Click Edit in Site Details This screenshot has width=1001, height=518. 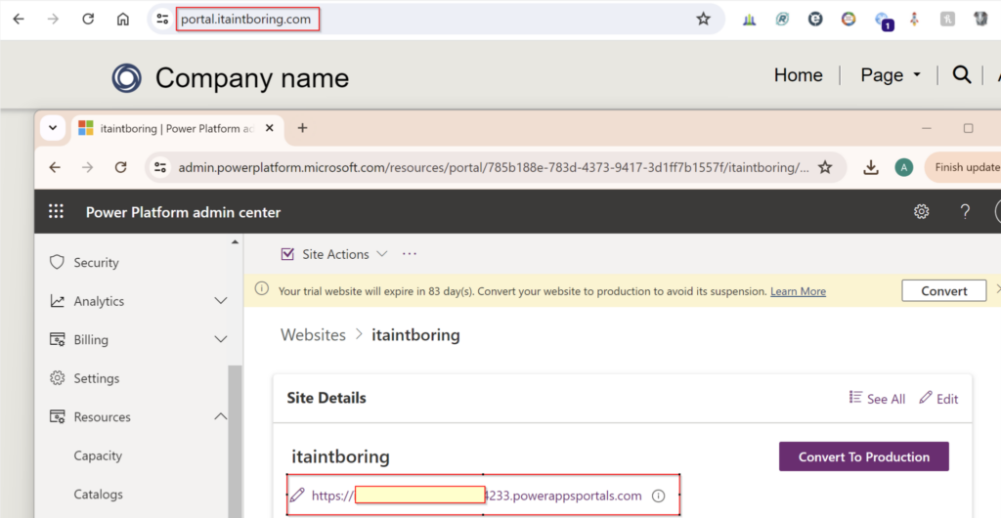pos(938,398)
